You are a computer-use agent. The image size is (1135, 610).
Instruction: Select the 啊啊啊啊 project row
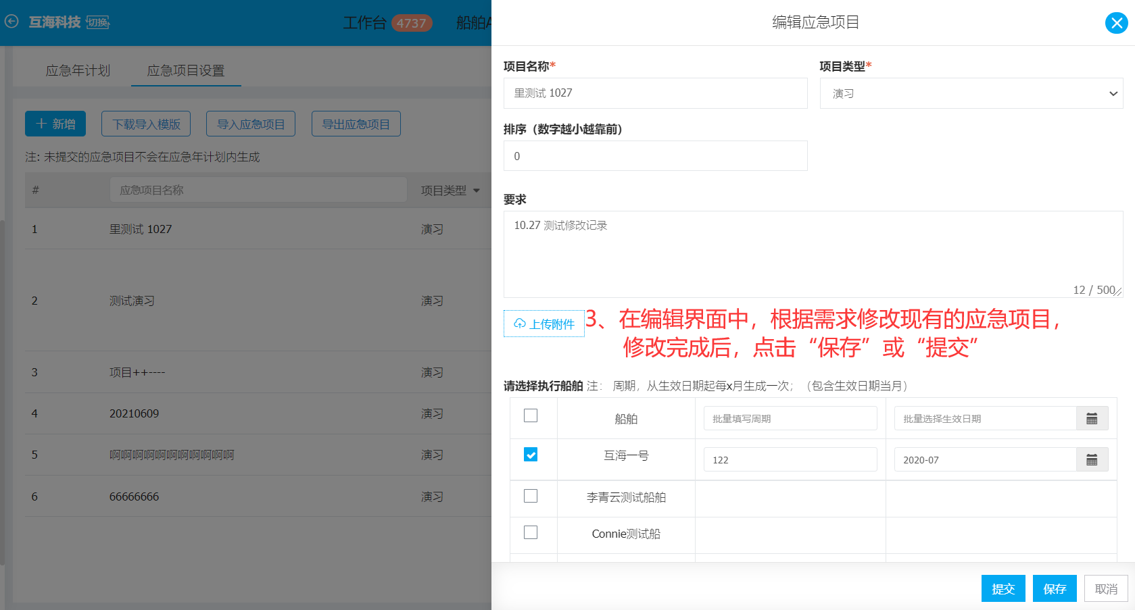(x=258, y=455)
